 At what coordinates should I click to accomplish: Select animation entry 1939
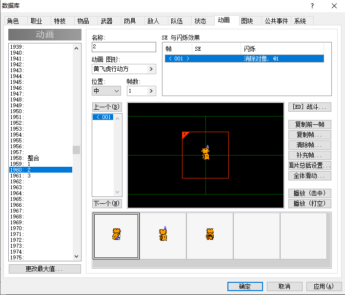(41, 47)
